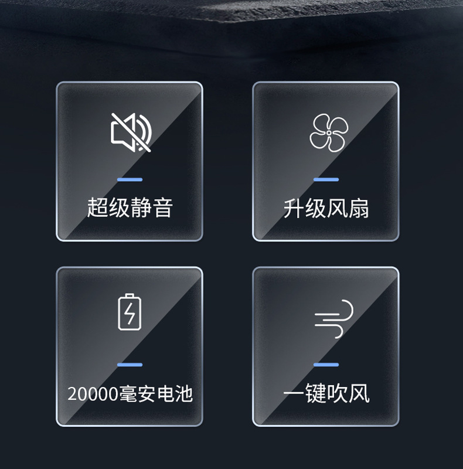Click the diagonal slash across speaker
Viewport: 463px width, 469px height.
point(131,132)
